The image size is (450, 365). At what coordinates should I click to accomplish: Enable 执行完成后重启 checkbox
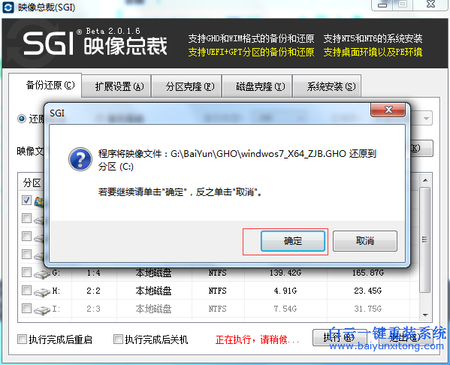tap(22, 339)
